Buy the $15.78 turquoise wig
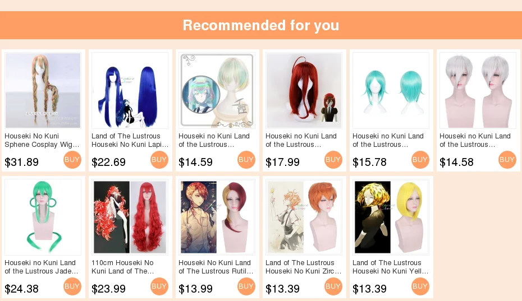The height and width of the screenshot is (301, 522). [x=420, y=160]
